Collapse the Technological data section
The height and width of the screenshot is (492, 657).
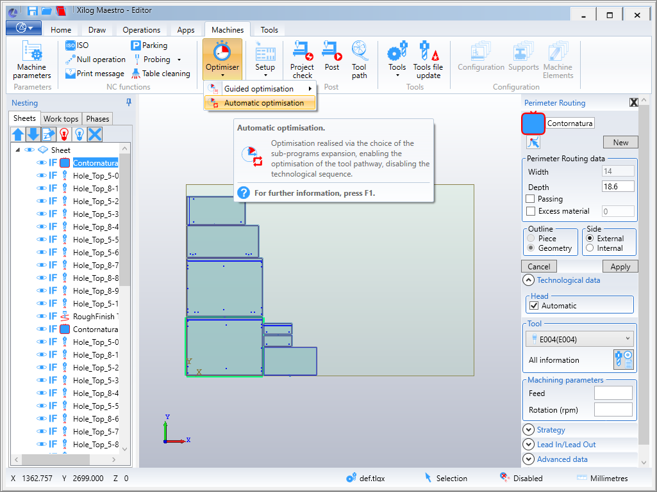click(528, 280)
